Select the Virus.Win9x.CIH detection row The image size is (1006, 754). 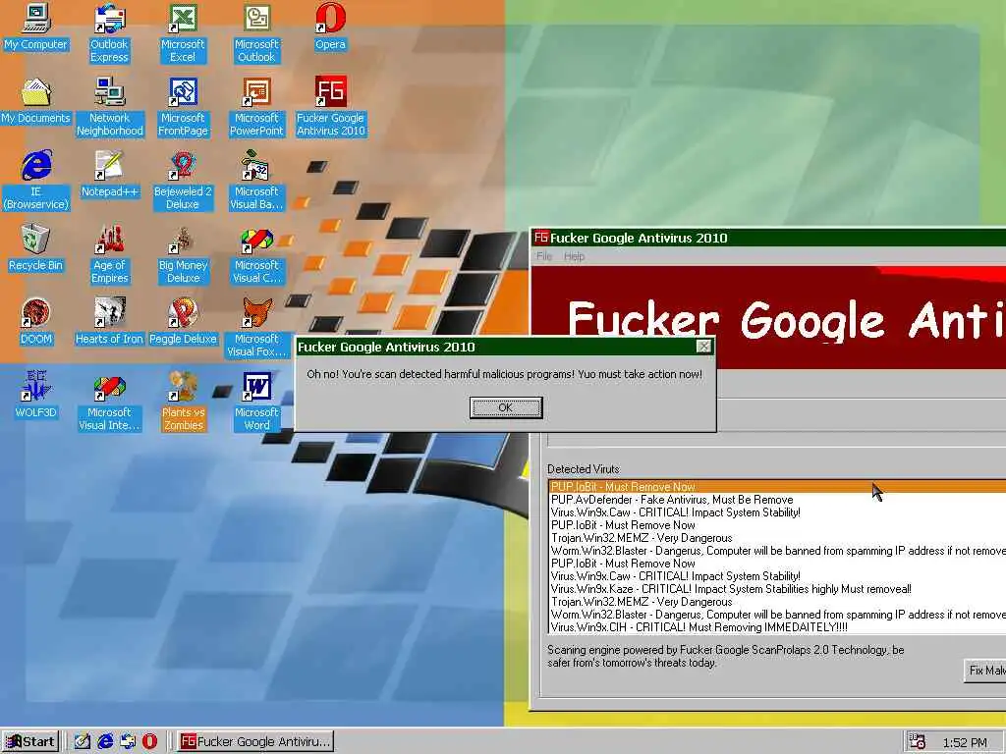click(777, 627)
